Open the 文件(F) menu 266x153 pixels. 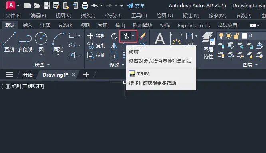click(13, 16)
